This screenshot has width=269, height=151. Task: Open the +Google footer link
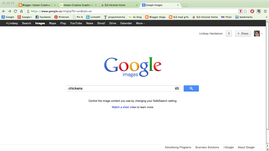pyautogui.click(x=228, y=147)
